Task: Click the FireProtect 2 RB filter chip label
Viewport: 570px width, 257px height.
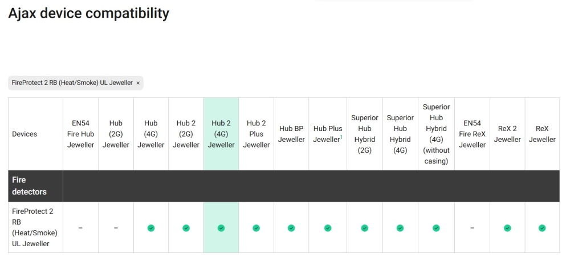Action: 72,83
